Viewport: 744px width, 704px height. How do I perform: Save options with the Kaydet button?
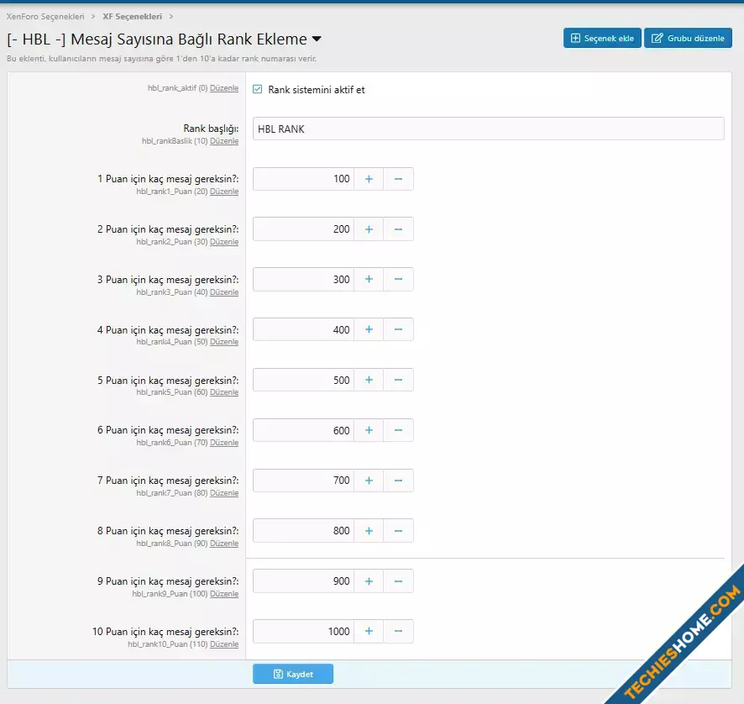point(293,674)
